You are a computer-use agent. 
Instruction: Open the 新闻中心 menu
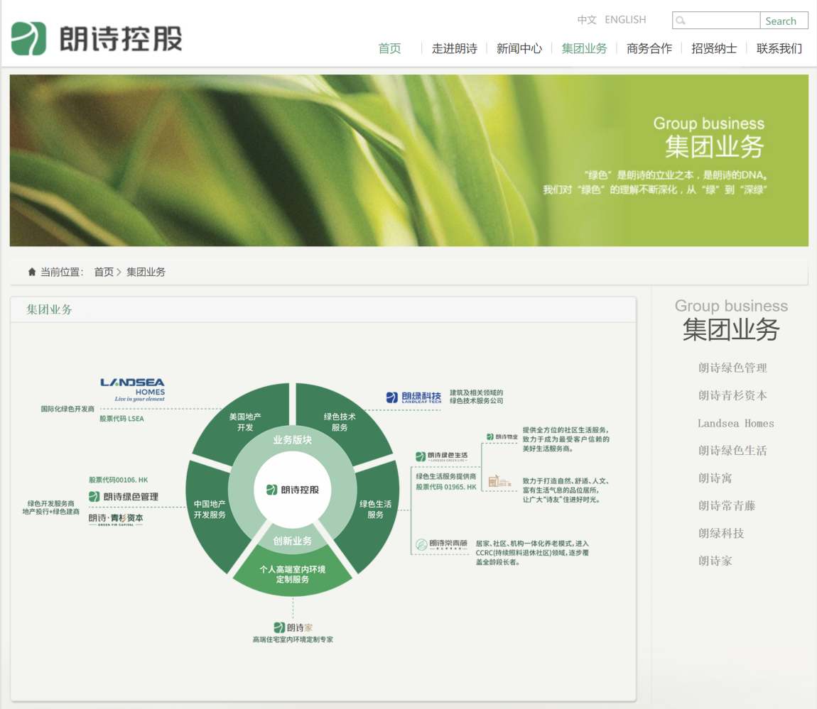[x=519, y=48]
